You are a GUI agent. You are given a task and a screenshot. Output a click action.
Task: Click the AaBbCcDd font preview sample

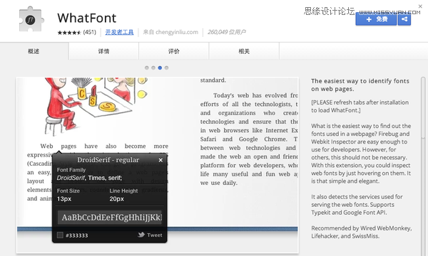click(x=110, y=218)
